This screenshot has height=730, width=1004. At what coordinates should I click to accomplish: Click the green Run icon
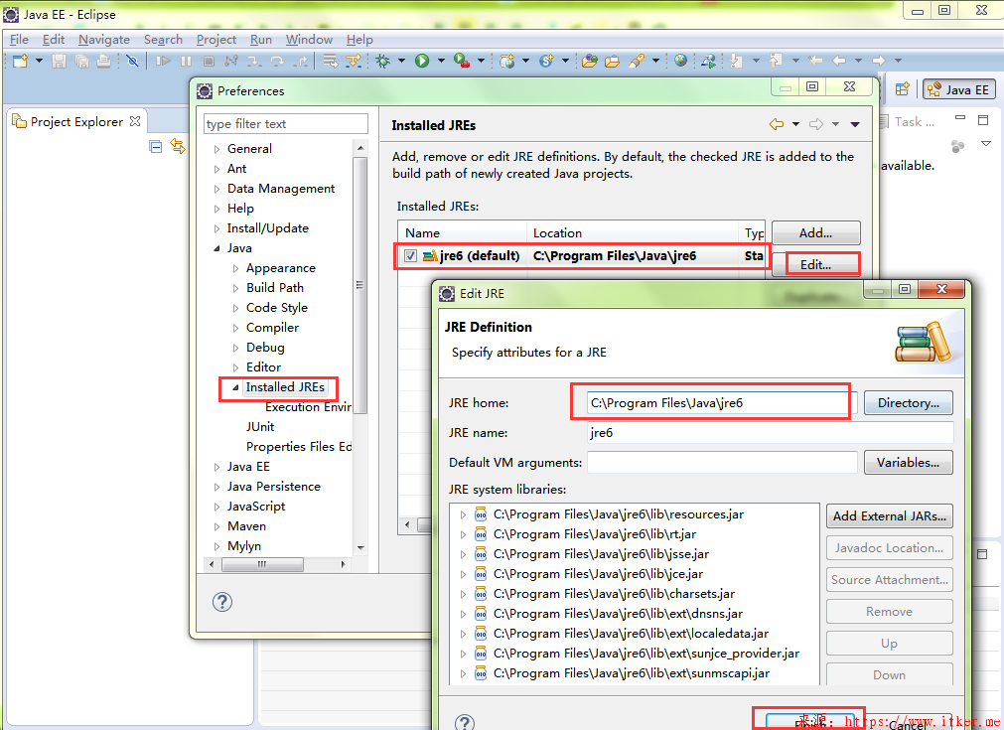click(422, 61)
